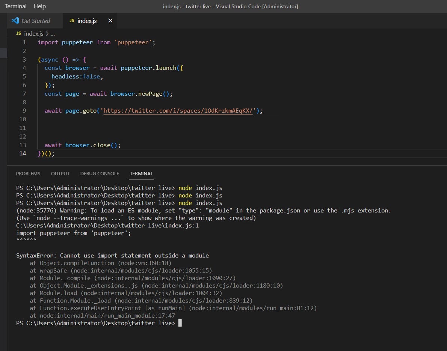Click "browser.newPage();" in the editor
The width and height of the screenshot is (447, 351).
(141, 94)
